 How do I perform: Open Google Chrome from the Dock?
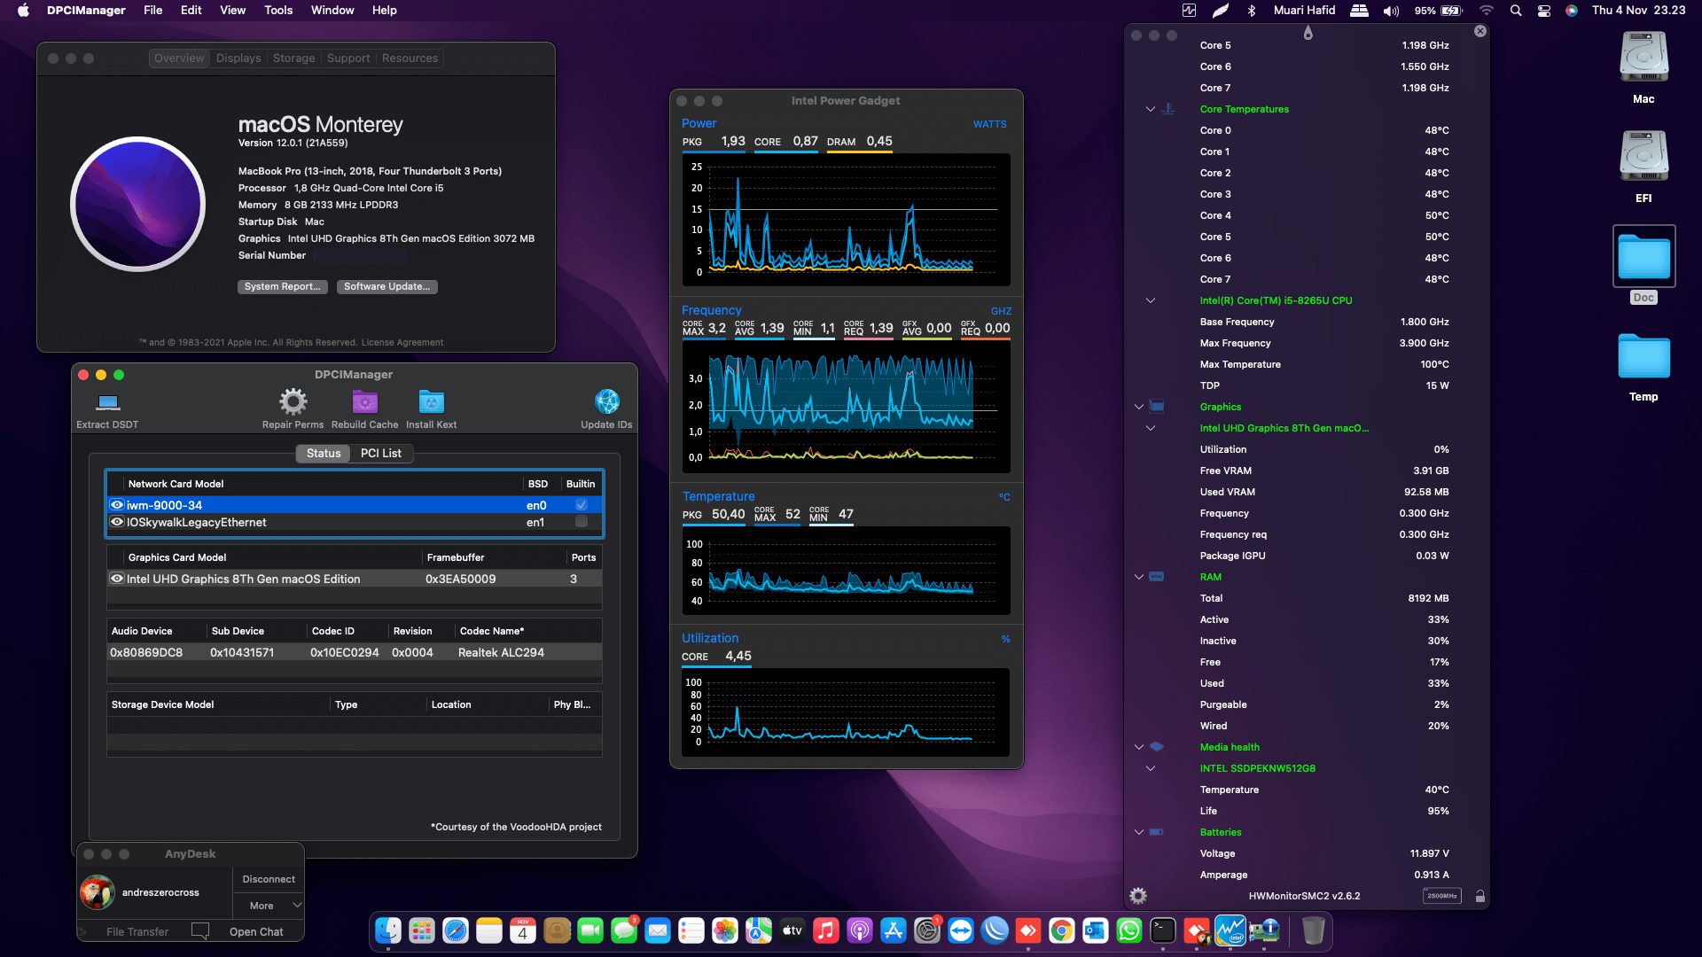[x=1062, y=930]
